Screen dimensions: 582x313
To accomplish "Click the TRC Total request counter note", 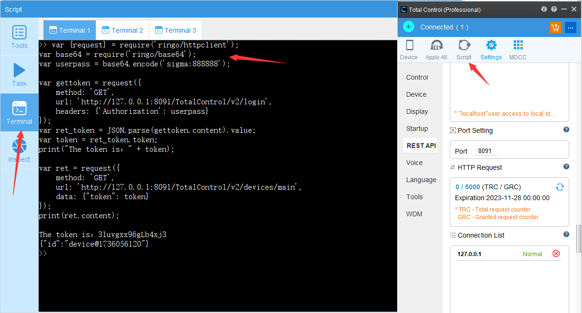I will point(492,210).
